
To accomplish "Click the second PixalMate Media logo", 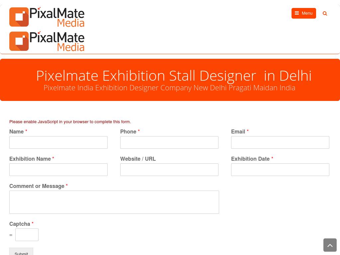I will 47,41.
